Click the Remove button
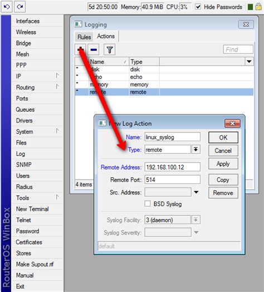Image resolution: width=264 pixels, height=292 pixels. click(x=223, y=193)
